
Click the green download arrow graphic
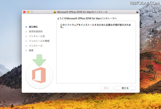coord(39,60)
